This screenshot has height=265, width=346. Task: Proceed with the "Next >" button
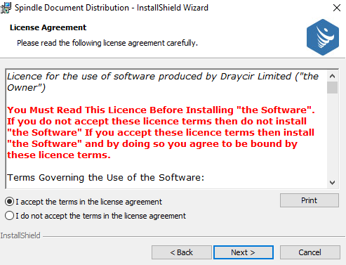244,252
